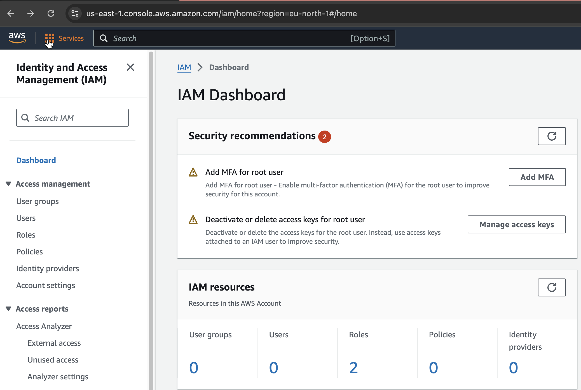Click the magnifier icon in top search bar
The image size is (581, 390).
point(104,38)
